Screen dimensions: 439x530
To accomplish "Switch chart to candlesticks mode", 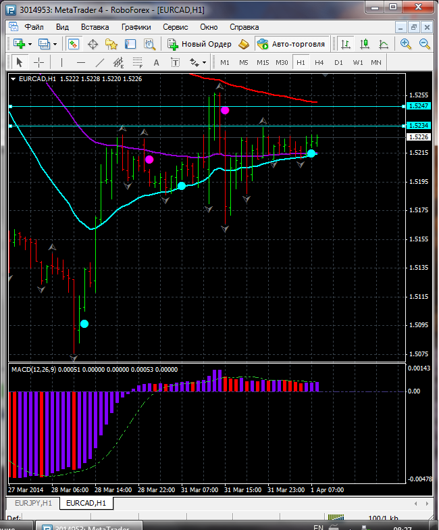I will pos(365,44).
